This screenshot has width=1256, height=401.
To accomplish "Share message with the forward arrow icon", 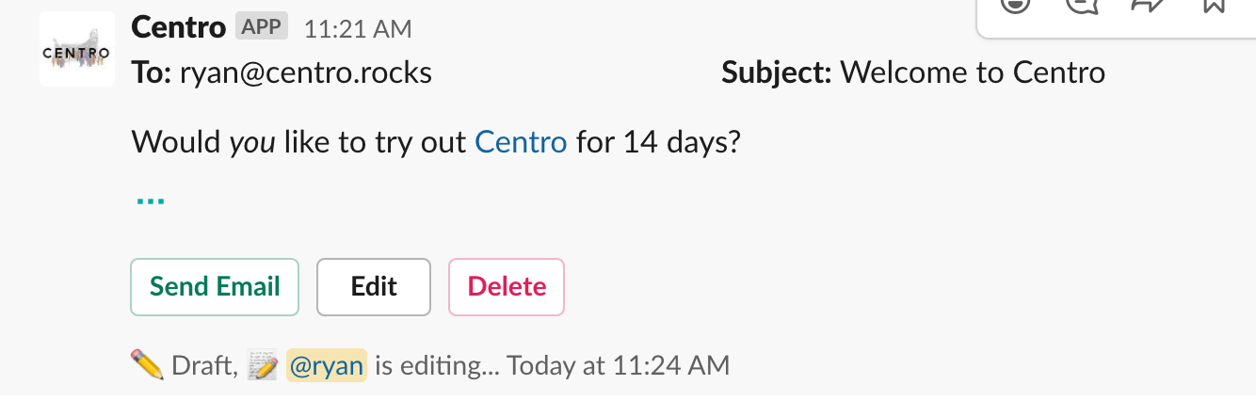I will [1148, 5].
